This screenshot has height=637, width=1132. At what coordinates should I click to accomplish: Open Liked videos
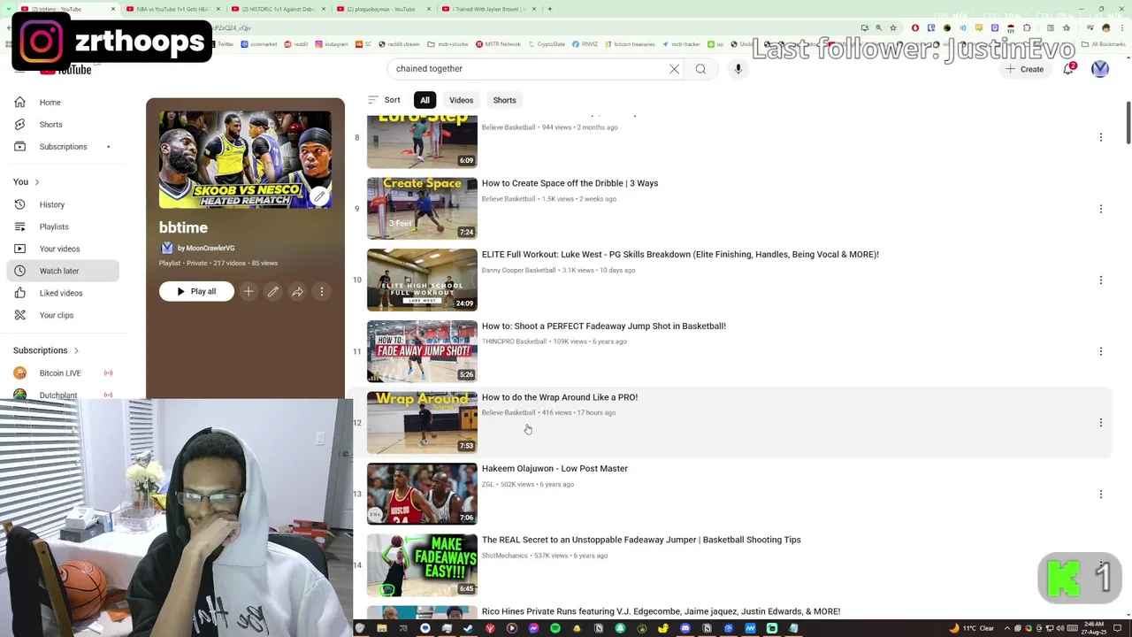tap(62, 293)
